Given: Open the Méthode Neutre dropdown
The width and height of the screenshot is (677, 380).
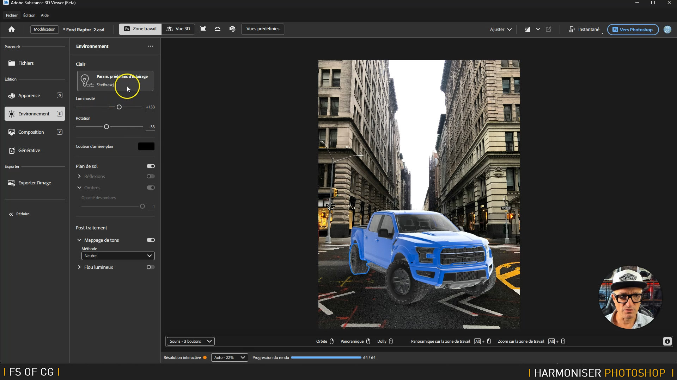Looking at the screenshot, I should (118, 256).
